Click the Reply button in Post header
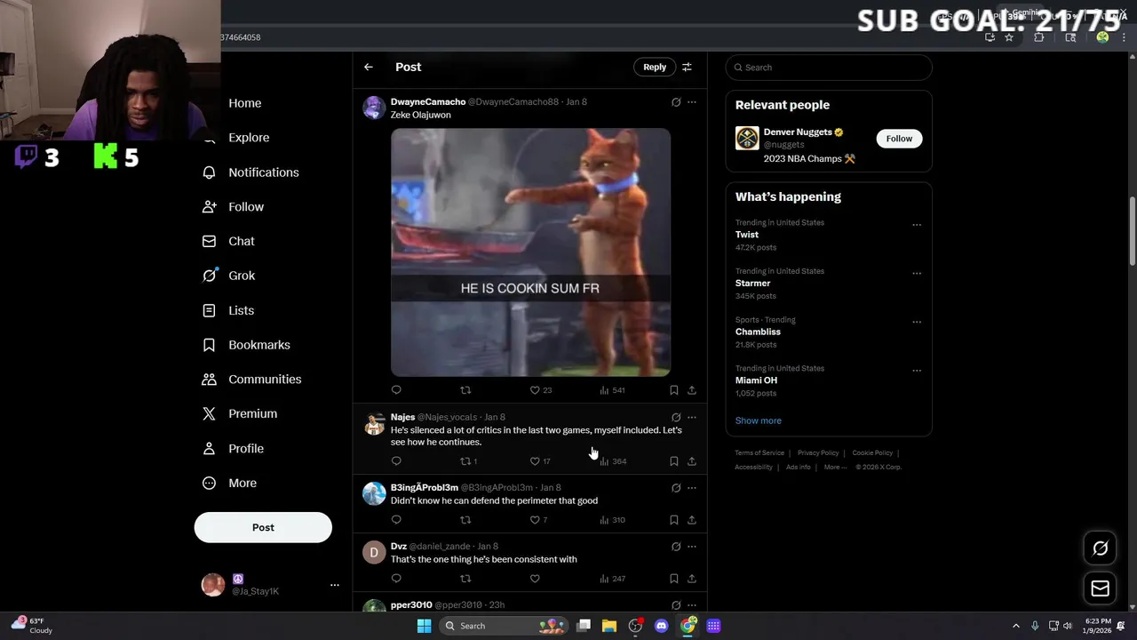 [x=655, y=67]
